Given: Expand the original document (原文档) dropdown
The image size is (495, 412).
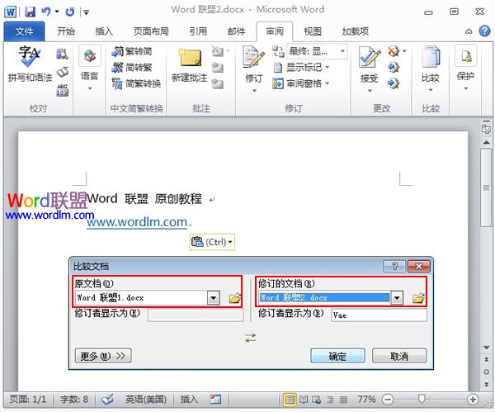Looking at the screenshot, I should pos(213,297).
